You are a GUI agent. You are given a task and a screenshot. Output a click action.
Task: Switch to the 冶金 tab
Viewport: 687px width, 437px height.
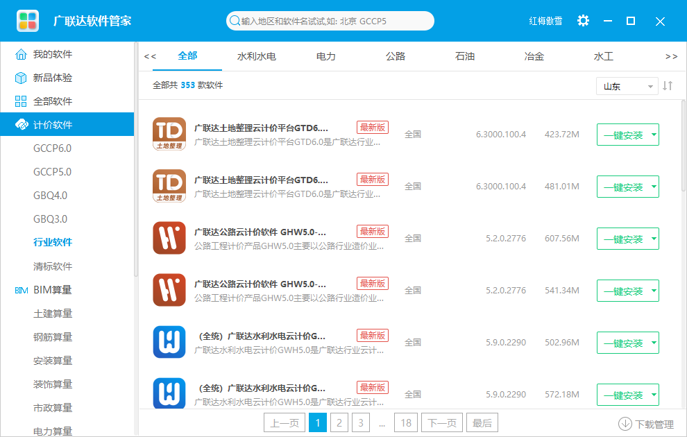point(534,56)
